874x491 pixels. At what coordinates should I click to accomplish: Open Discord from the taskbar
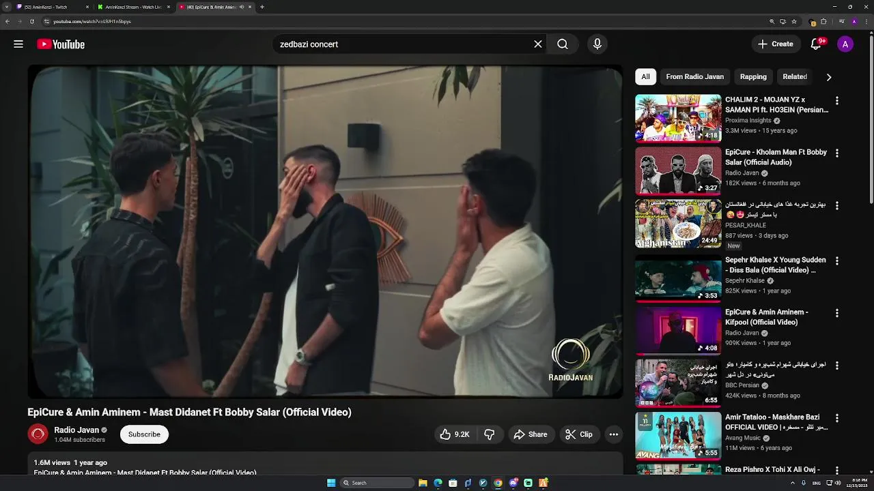[513, 483]
